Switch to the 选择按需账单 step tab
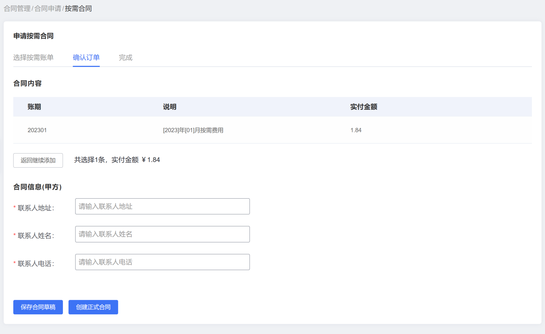Viewport: 545px width, 334px height. [x=33, y=58]
